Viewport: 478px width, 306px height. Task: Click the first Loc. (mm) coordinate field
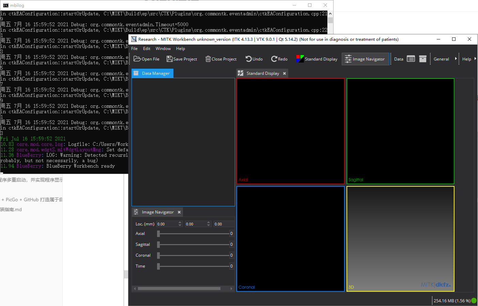pyautogui.click(x=167, y=224)
